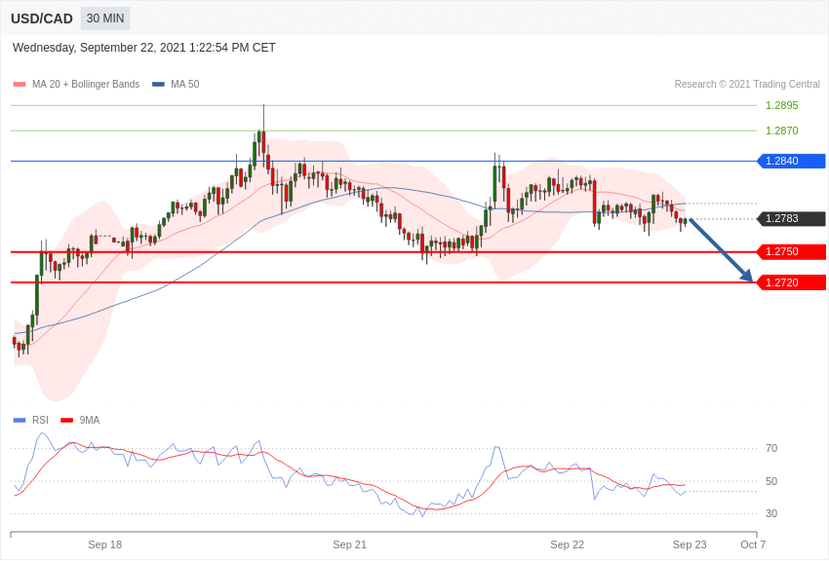Click the black 1.2783 current price tag
This screenshot has height=561, width=829.
(x=792, y=218)
